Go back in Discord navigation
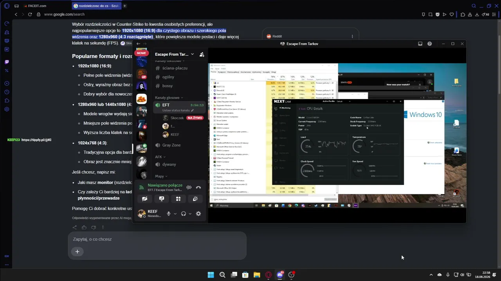Screen dimensions: 501x281 coord(138,44)
